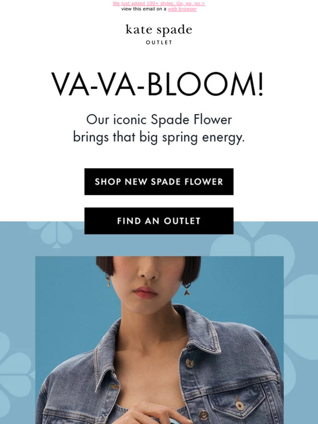Click the 'Our iconic Spade Flower' tagline
Screen dimensions: 318x424
click(x=159, y=120)
